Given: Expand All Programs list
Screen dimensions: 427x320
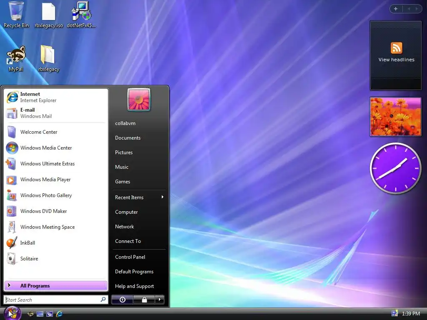Looking at the screenshot, I should coord(56,285).
